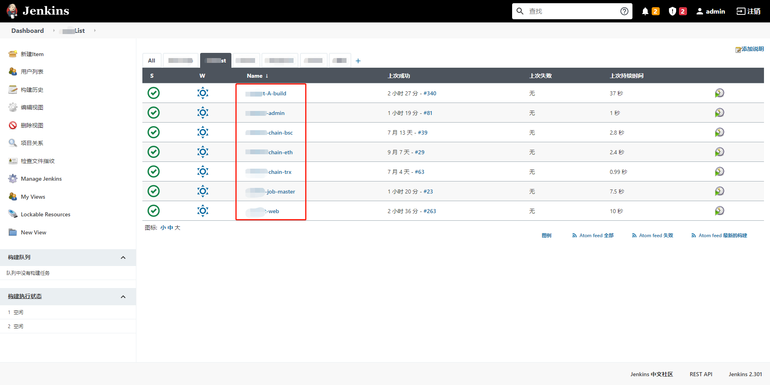The width and height of the screenshot is (770, 385).
Task: Click the 编辑视图 gear icon
Action: [x=13, y=107]
